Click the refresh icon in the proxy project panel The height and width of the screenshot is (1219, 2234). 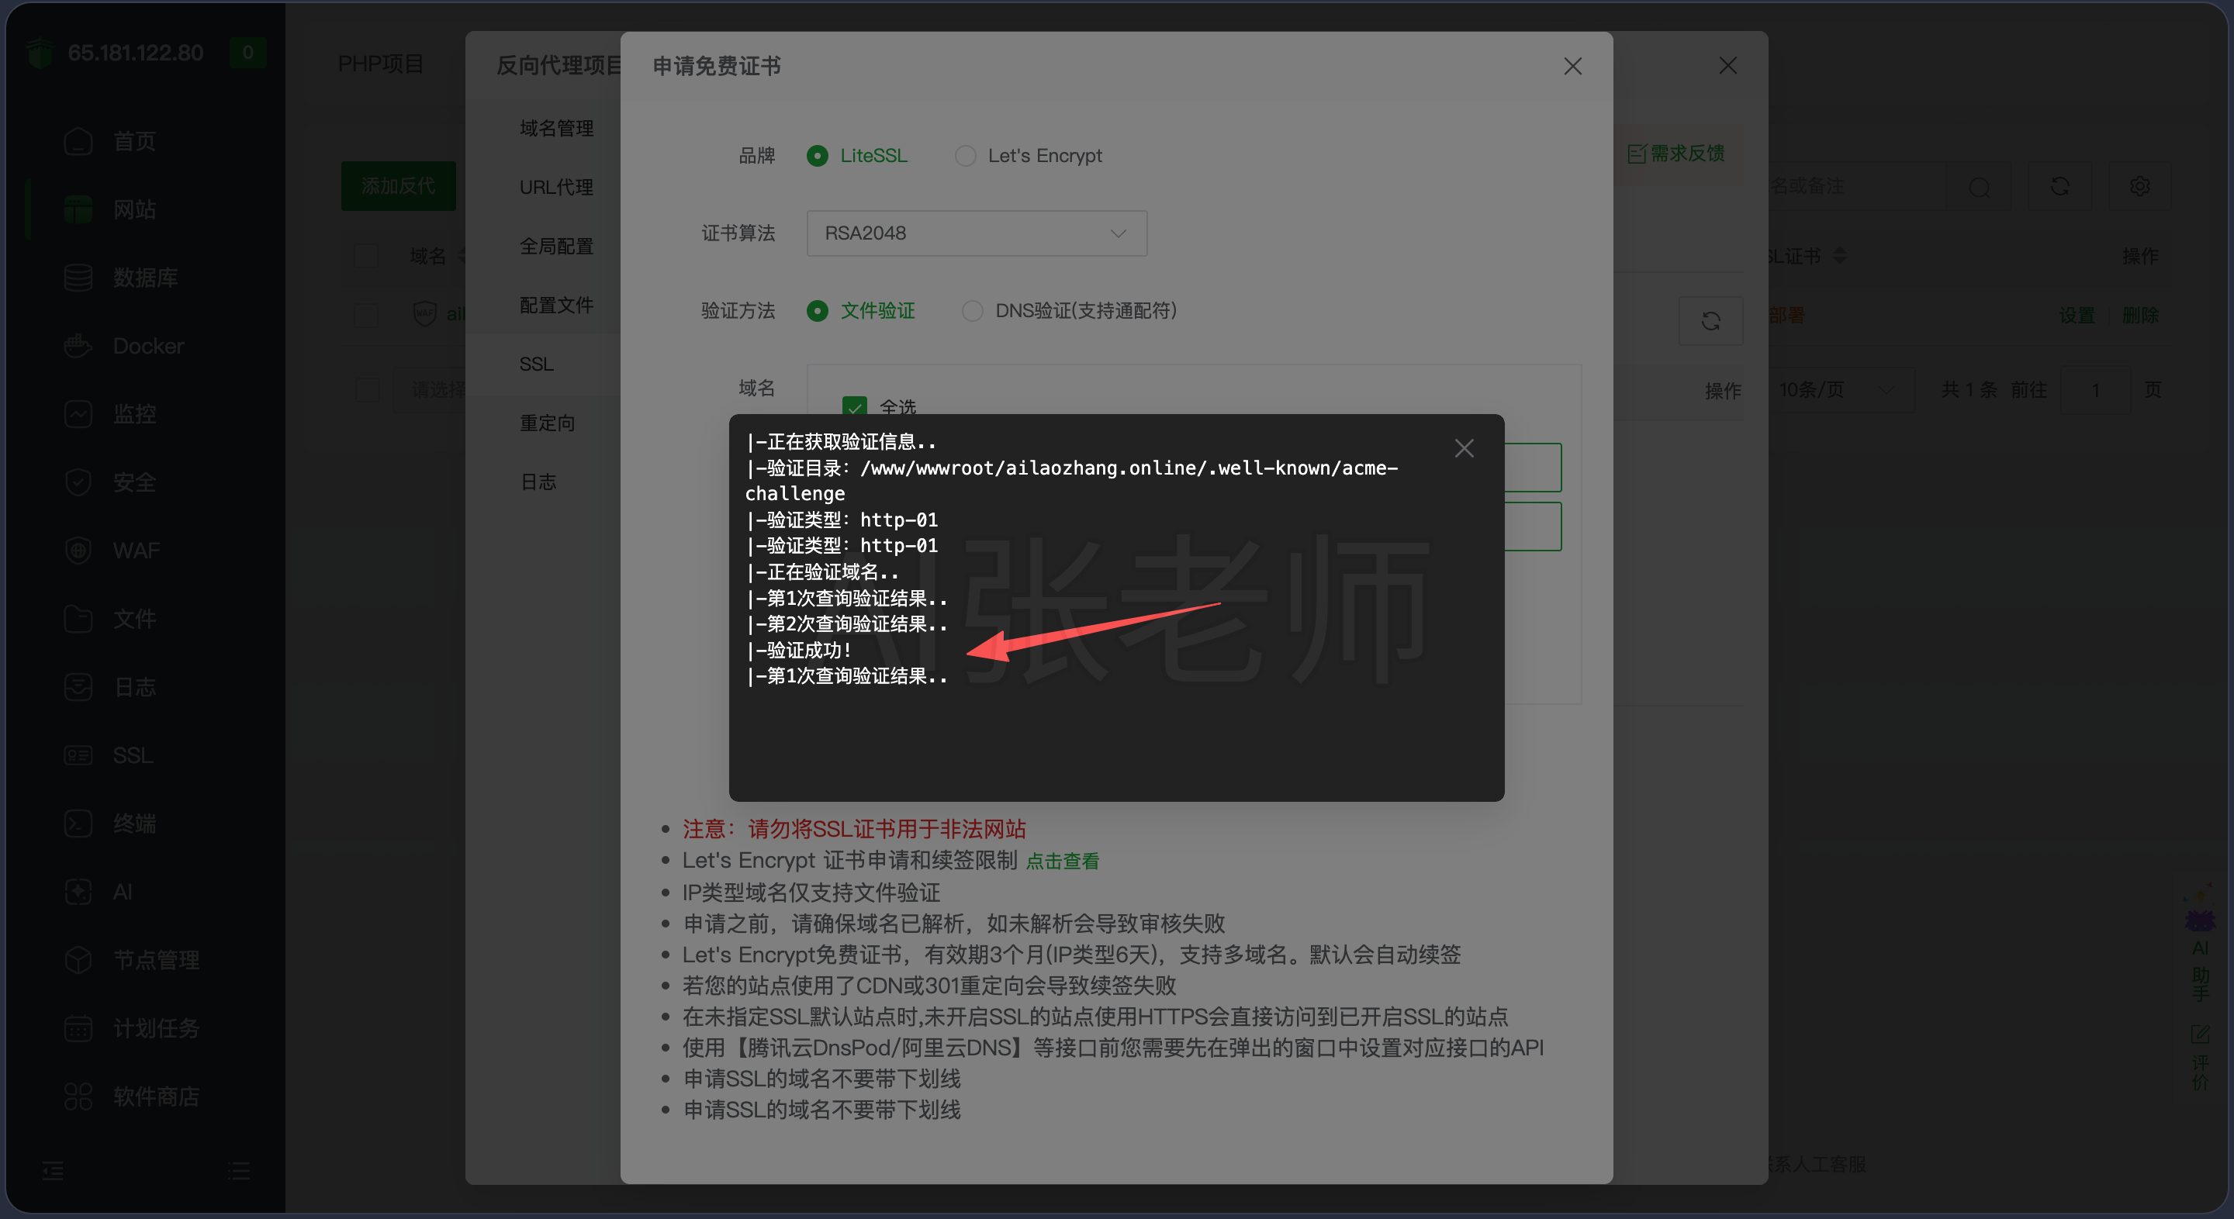1710,321
